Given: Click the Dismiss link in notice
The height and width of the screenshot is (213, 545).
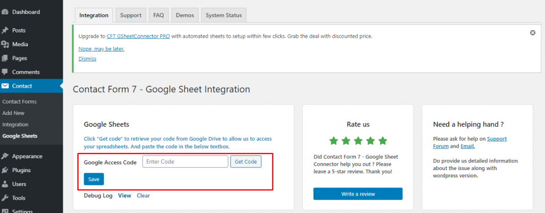Looking at the screenshot, I should [87, 58].
